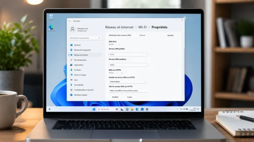Go to the Wi-Fi breadcrumb

tap(143, 27)
